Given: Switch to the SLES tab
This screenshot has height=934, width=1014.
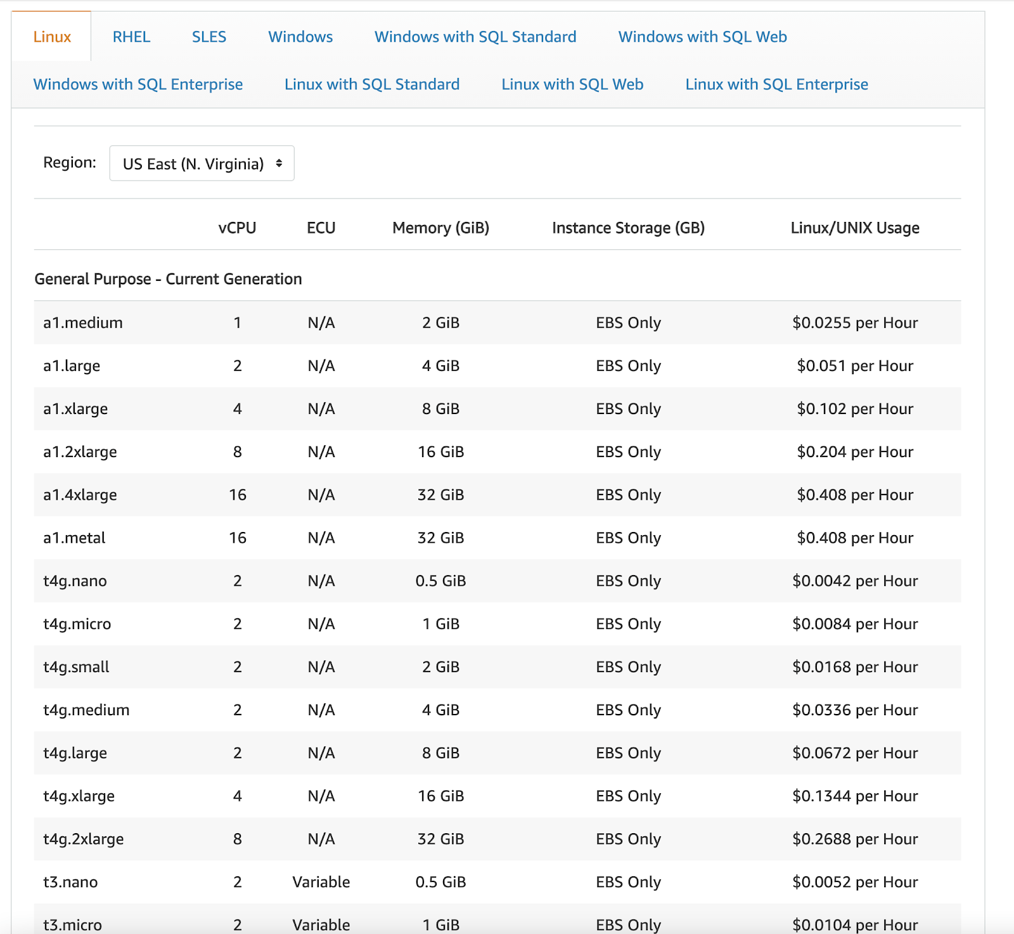Looking at the screenshot, I should [209, 37].
